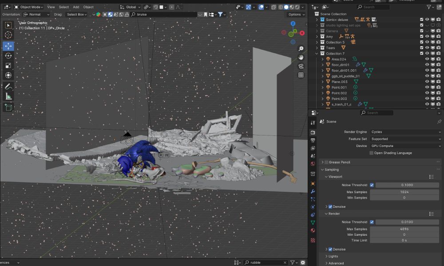Open Drag Select Box dropdown
Viewport: 444px width, 266px height.
tap(76, 15)
